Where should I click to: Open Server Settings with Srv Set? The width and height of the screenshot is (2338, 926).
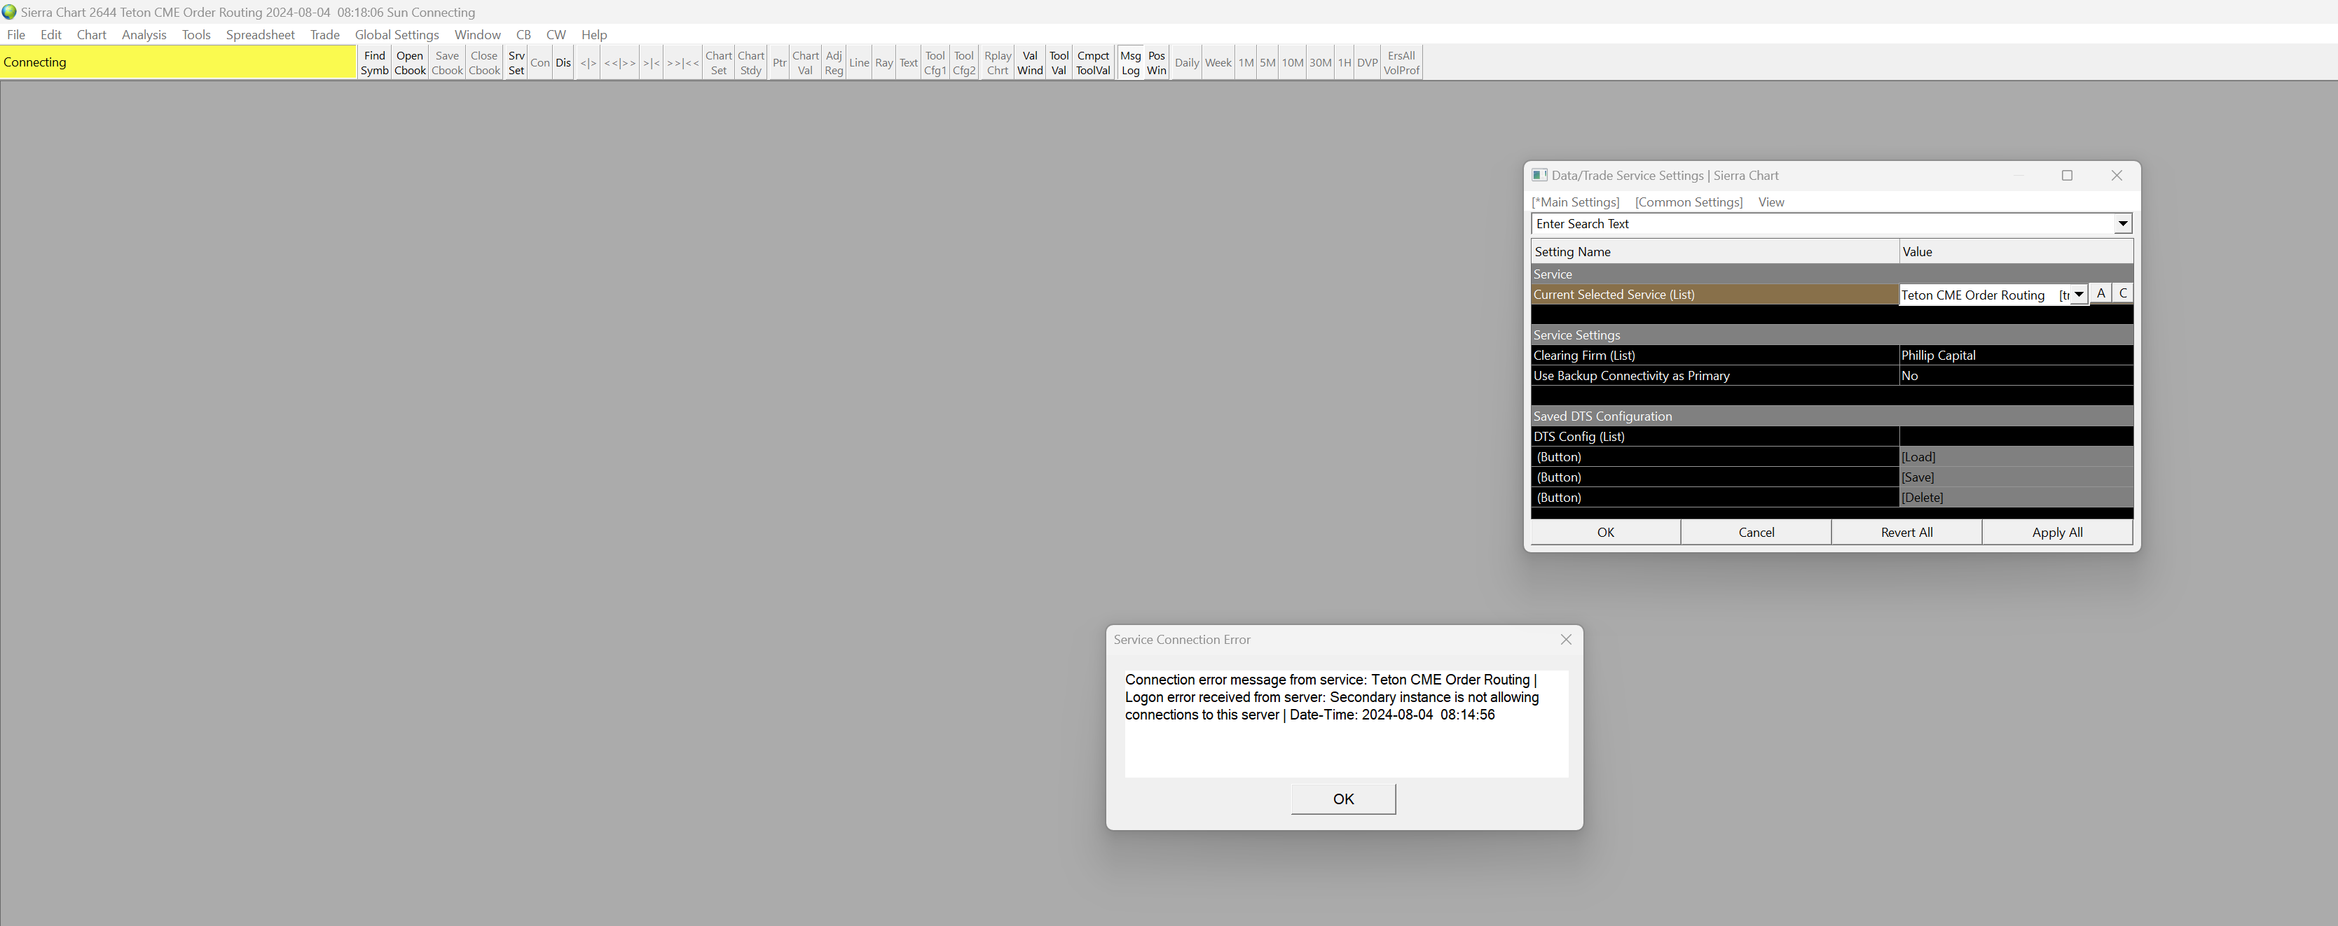[x=516, y=62]
